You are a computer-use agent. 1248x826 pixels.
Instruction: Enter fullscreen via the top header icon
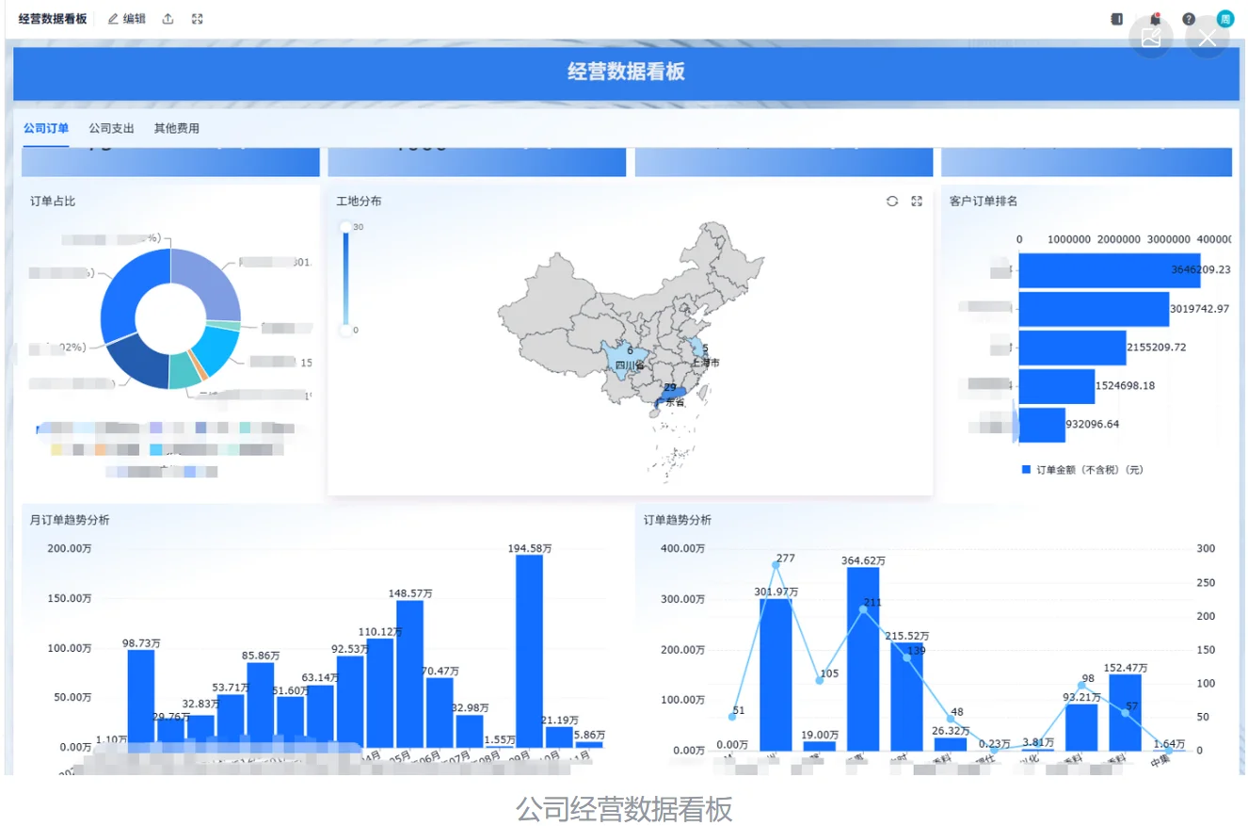(x=198, y=19)
